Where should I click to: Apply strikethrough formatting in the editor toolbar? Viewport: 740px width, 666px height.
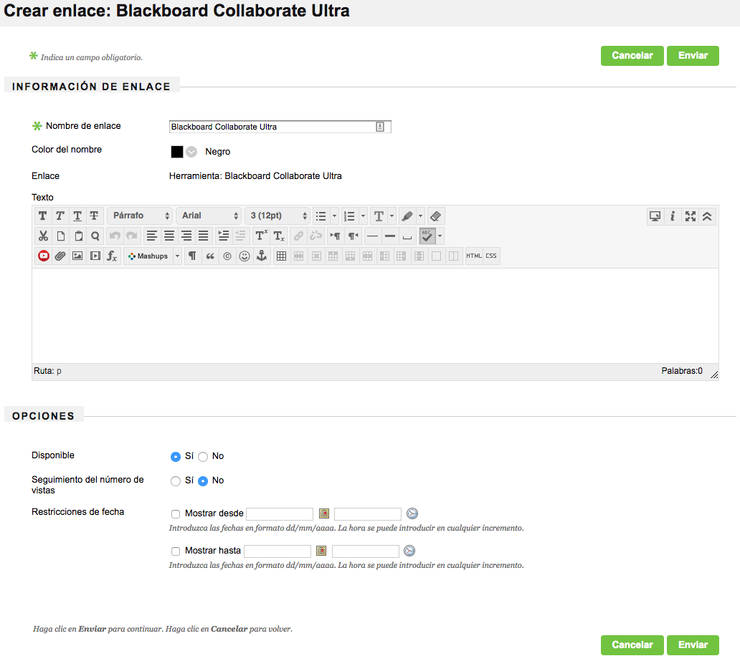[x=95, y=216]
